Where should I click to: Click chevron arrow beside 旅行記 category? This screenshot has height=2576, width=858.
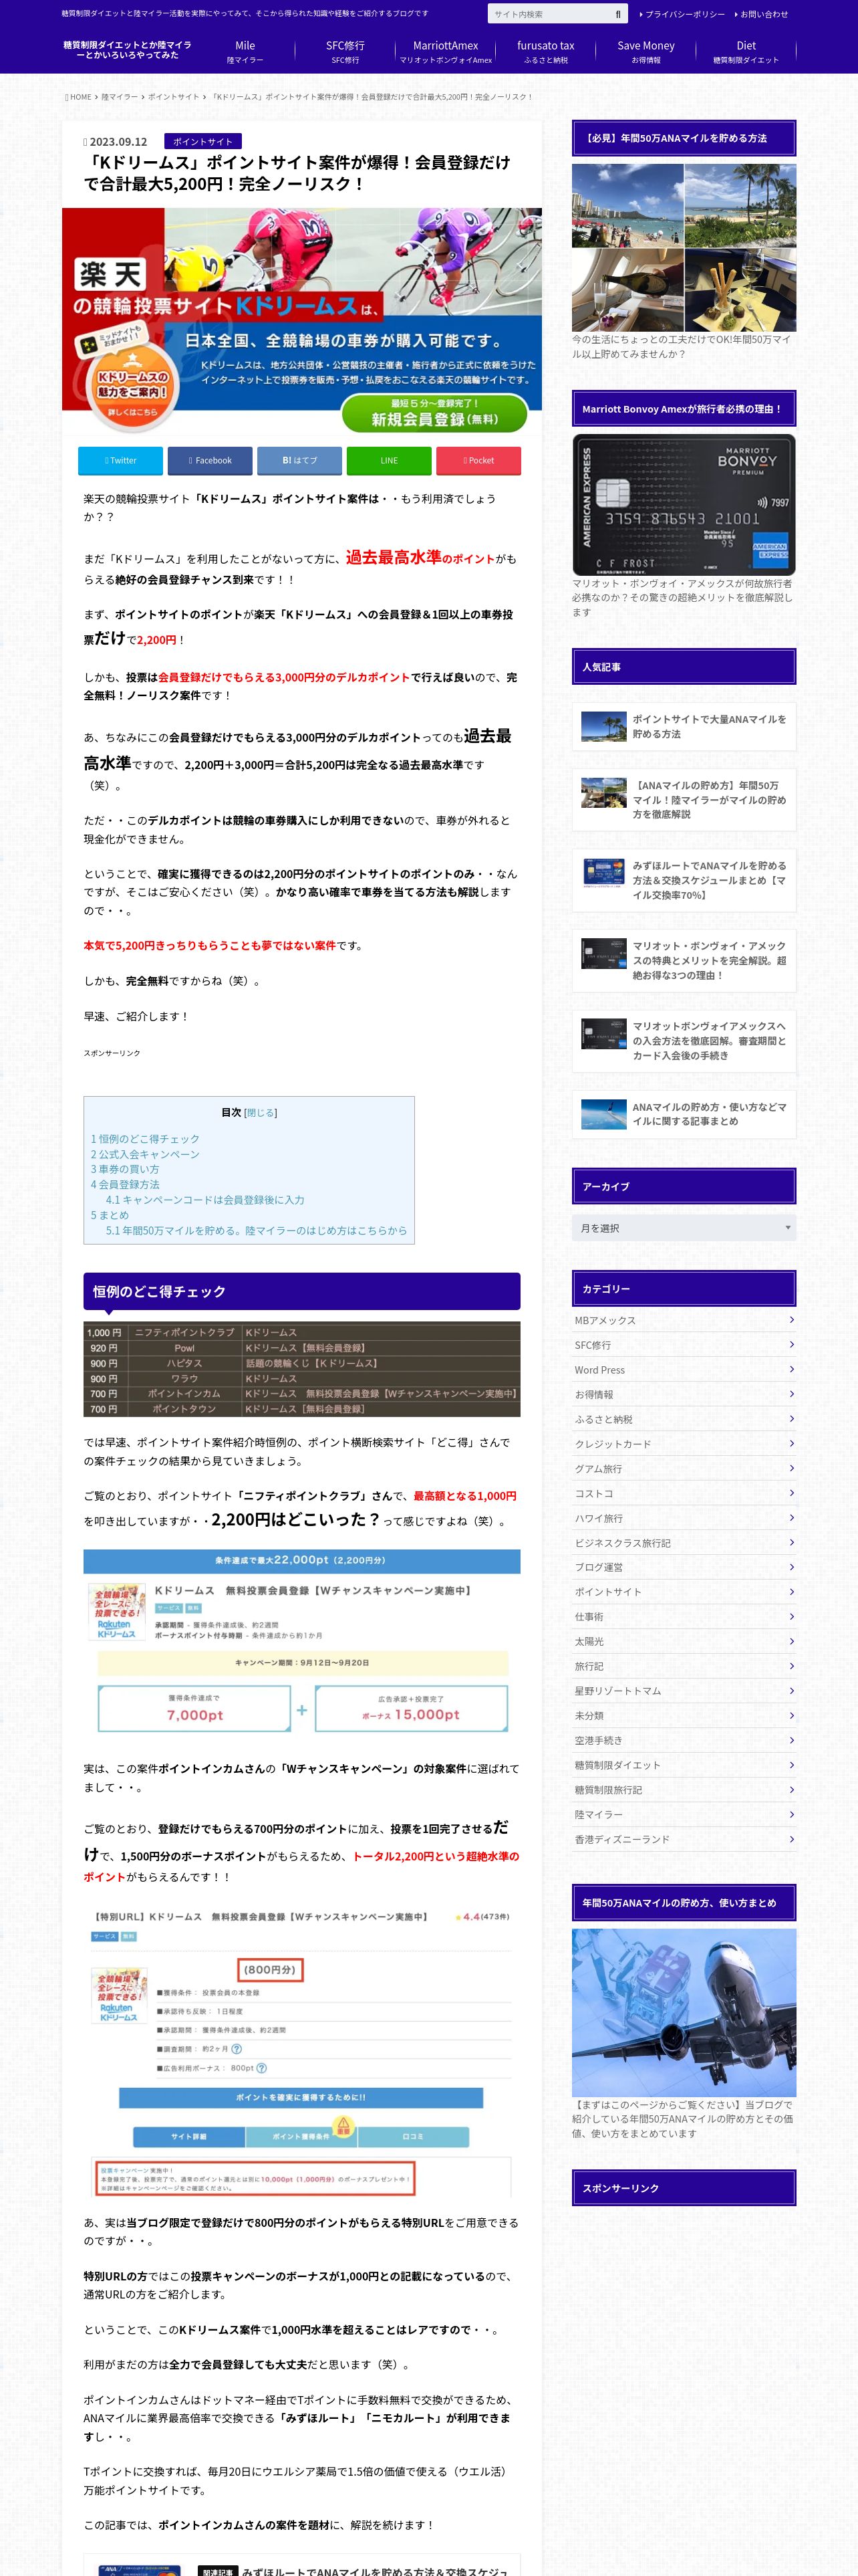791,1666
